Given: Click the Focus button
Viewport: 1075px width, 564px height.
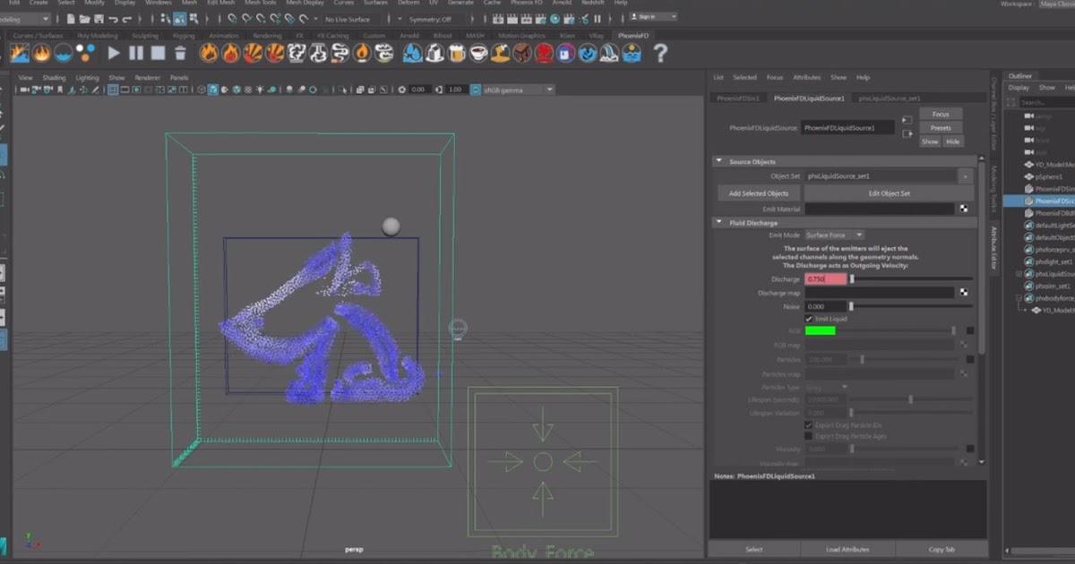Looking at the screenshot, I should click(x=941, y=115).
